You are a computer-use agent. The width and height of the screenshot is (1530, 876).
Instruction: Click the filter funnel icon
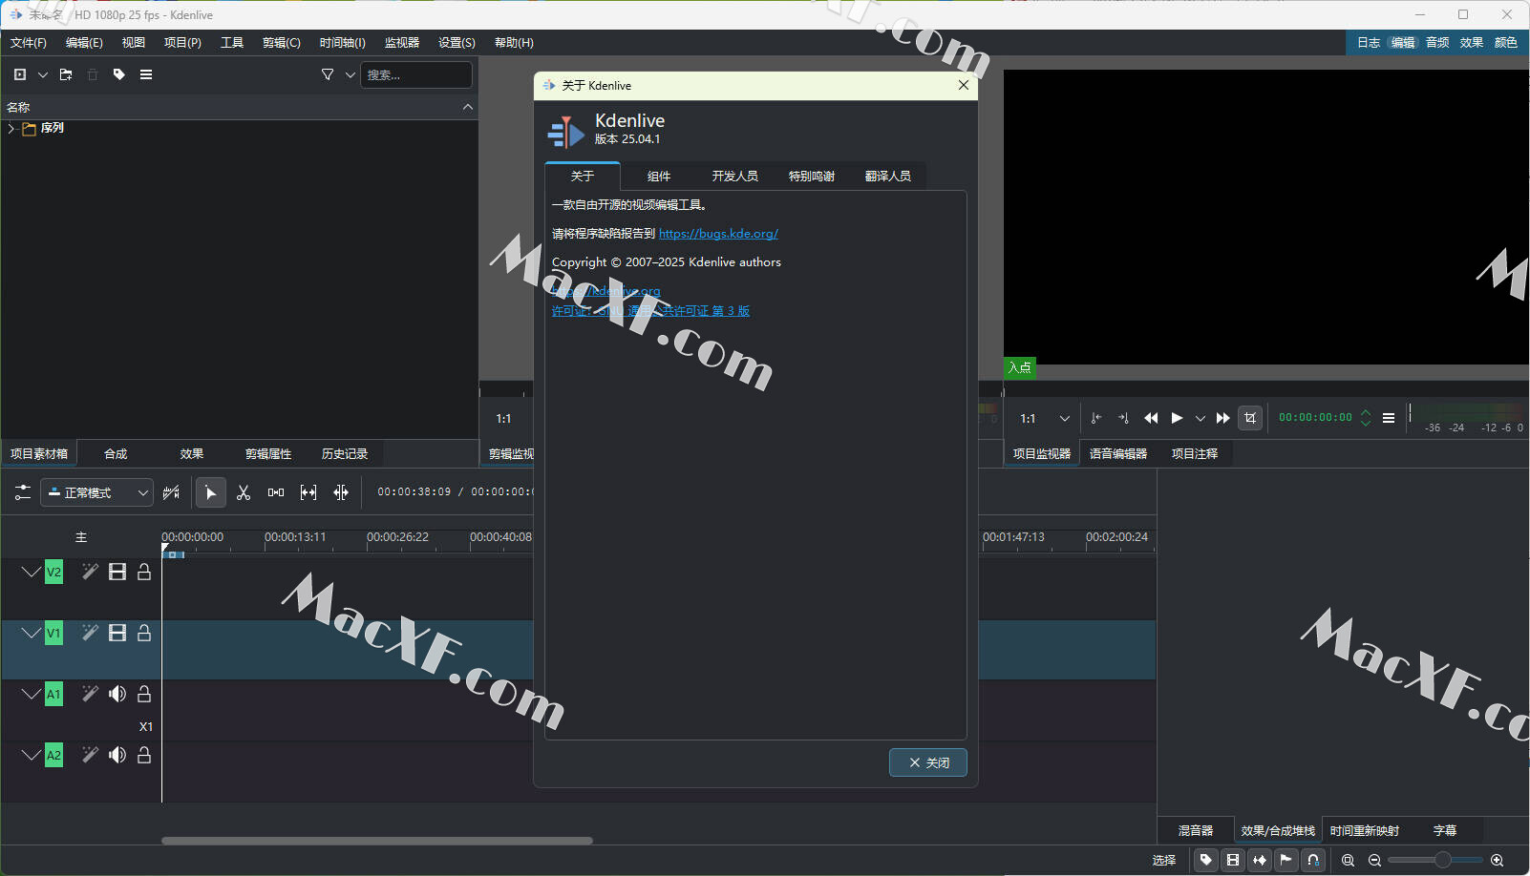328,74
